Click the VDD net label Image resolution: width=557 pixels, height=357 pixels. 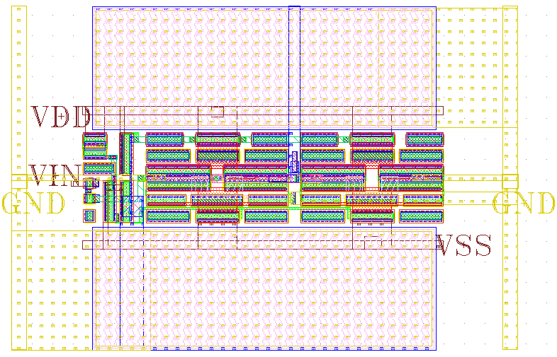(x=62, y=117)
